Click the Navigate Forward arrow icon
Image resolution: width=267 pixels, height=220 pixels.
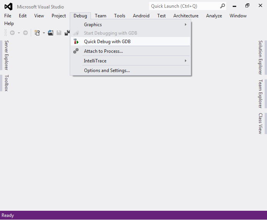(x=25, y=33)
